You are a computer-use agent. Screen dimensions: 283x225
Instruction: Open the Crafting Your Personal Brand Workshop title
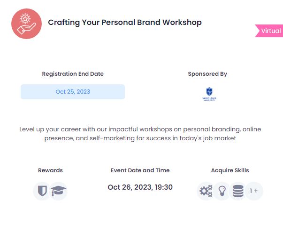[x=125, y=23]
